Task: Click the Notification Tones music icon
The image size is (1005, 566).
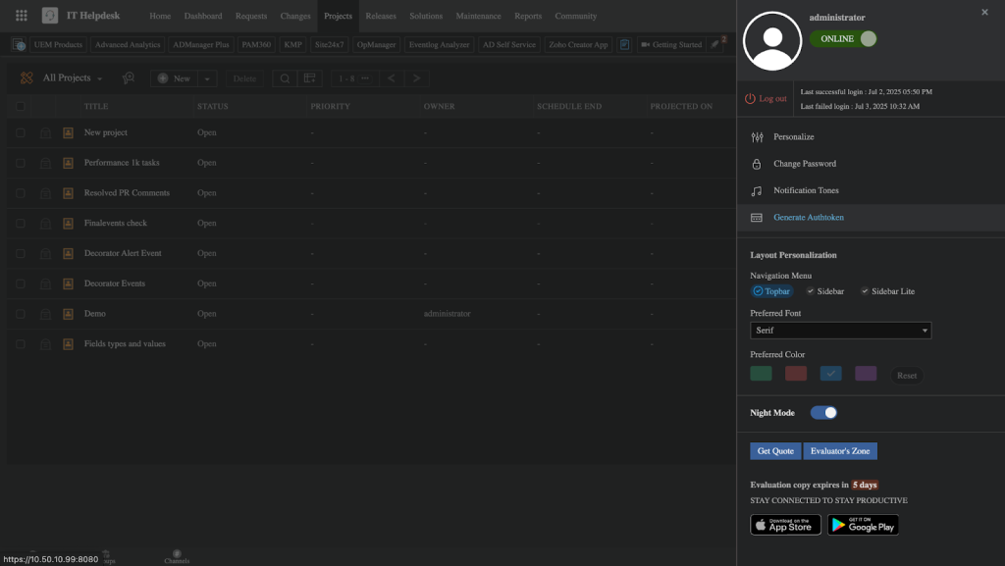Action: pyautogui.click(x=757, y=191)
